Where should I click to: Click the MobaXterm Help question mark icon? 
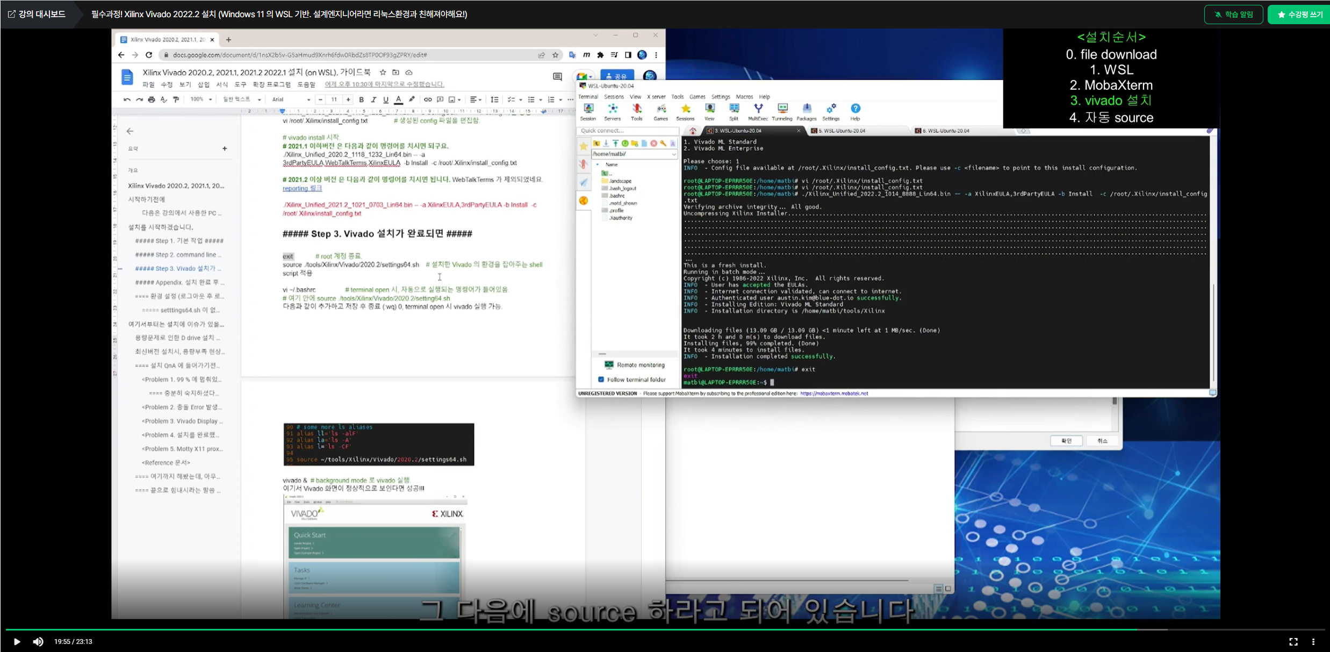tap(855, 112)
